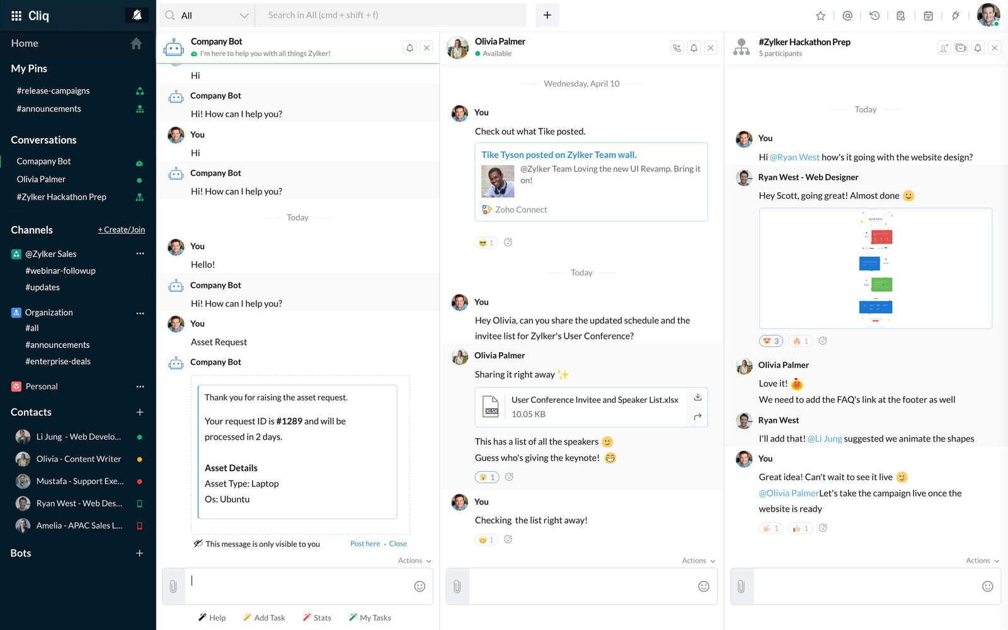The height and width of the screenshot is (630, 1008).
Task: Open pinned #announcements under My Pins
Action: coord(49,109)
